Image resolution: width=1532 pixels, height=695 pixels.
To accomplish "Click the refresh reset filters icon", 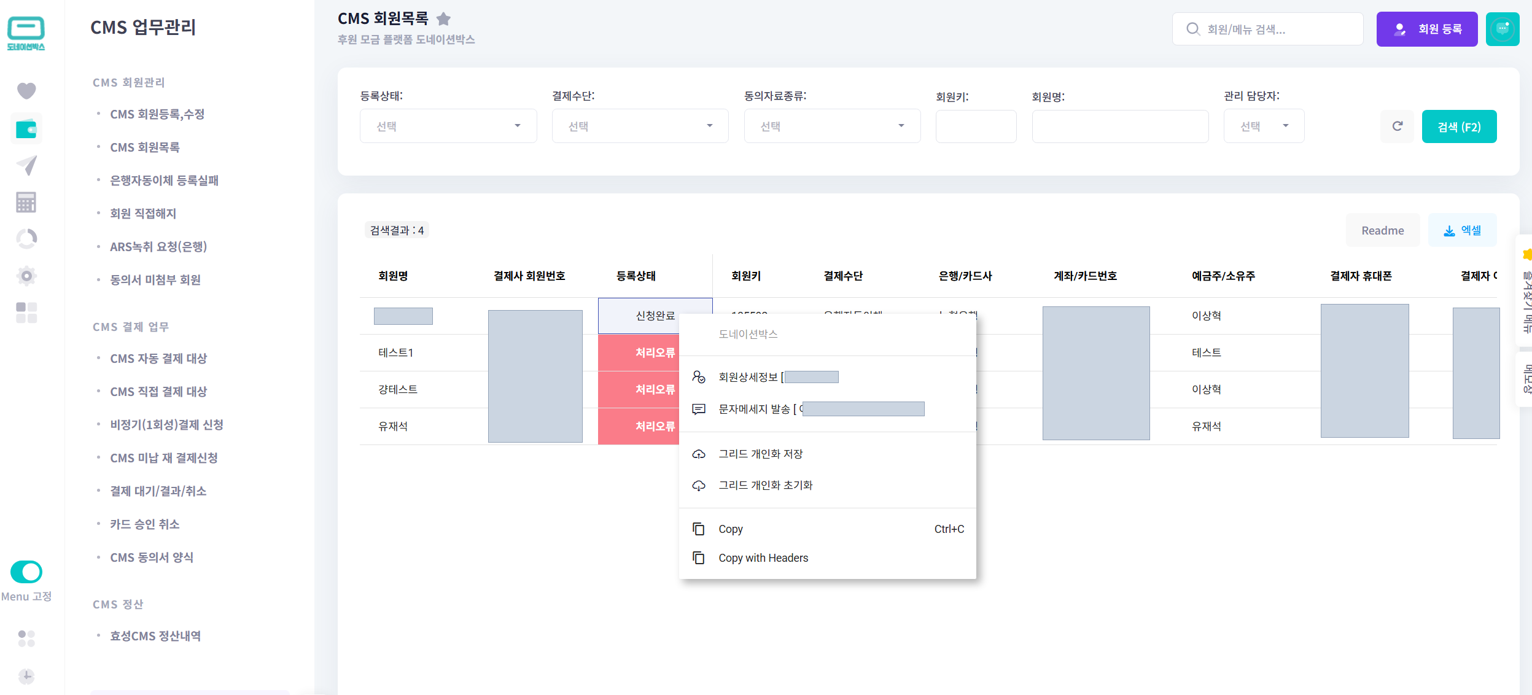I will [1397, 126].
